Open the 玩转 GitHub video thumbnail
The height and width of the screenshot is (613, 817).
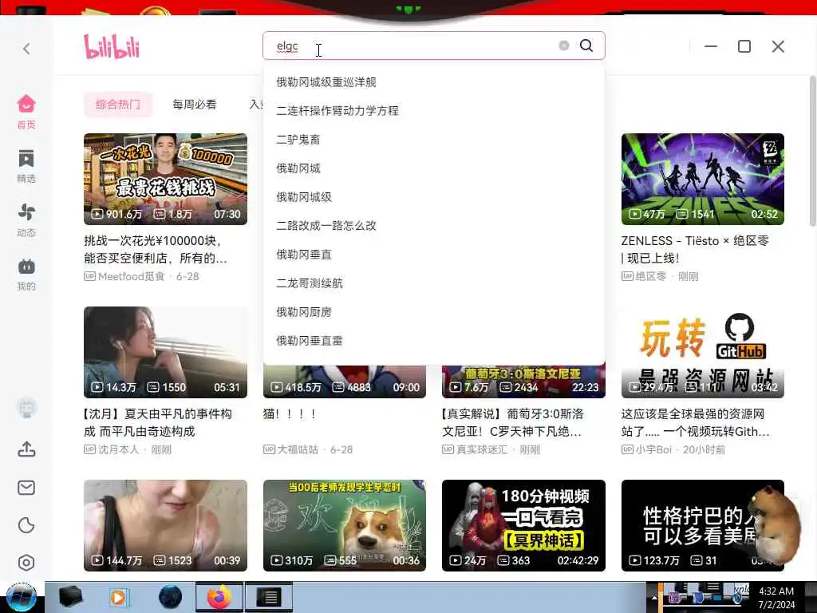click(x=702, y=352)
